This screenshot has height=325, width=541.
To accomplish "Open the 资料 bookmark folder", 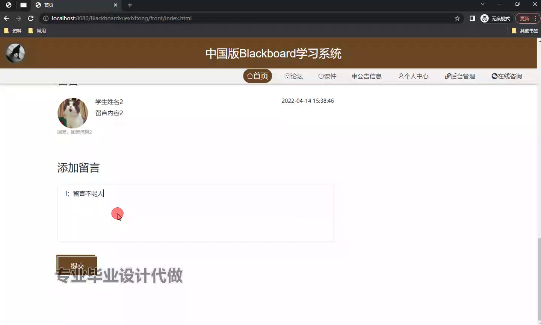I will coord(13,31).
